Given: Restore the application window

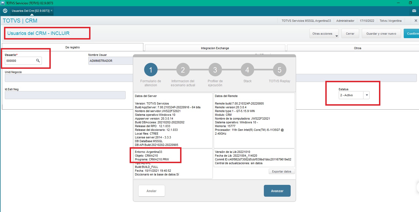Looking at the screenshot, I should (410, 3).
